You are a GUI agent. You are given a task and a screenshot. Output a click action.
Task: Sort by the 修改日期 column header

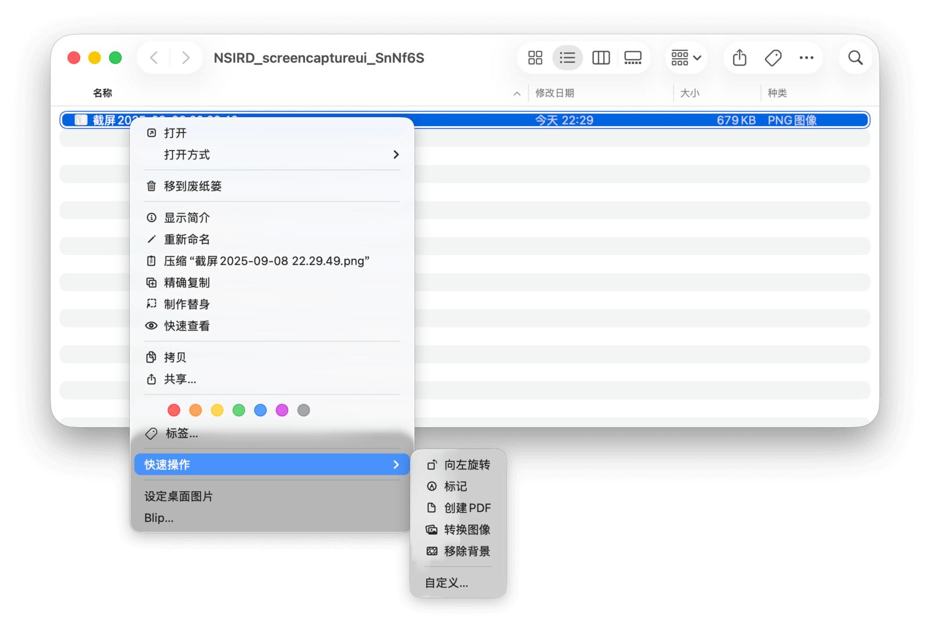click(555, 93)
